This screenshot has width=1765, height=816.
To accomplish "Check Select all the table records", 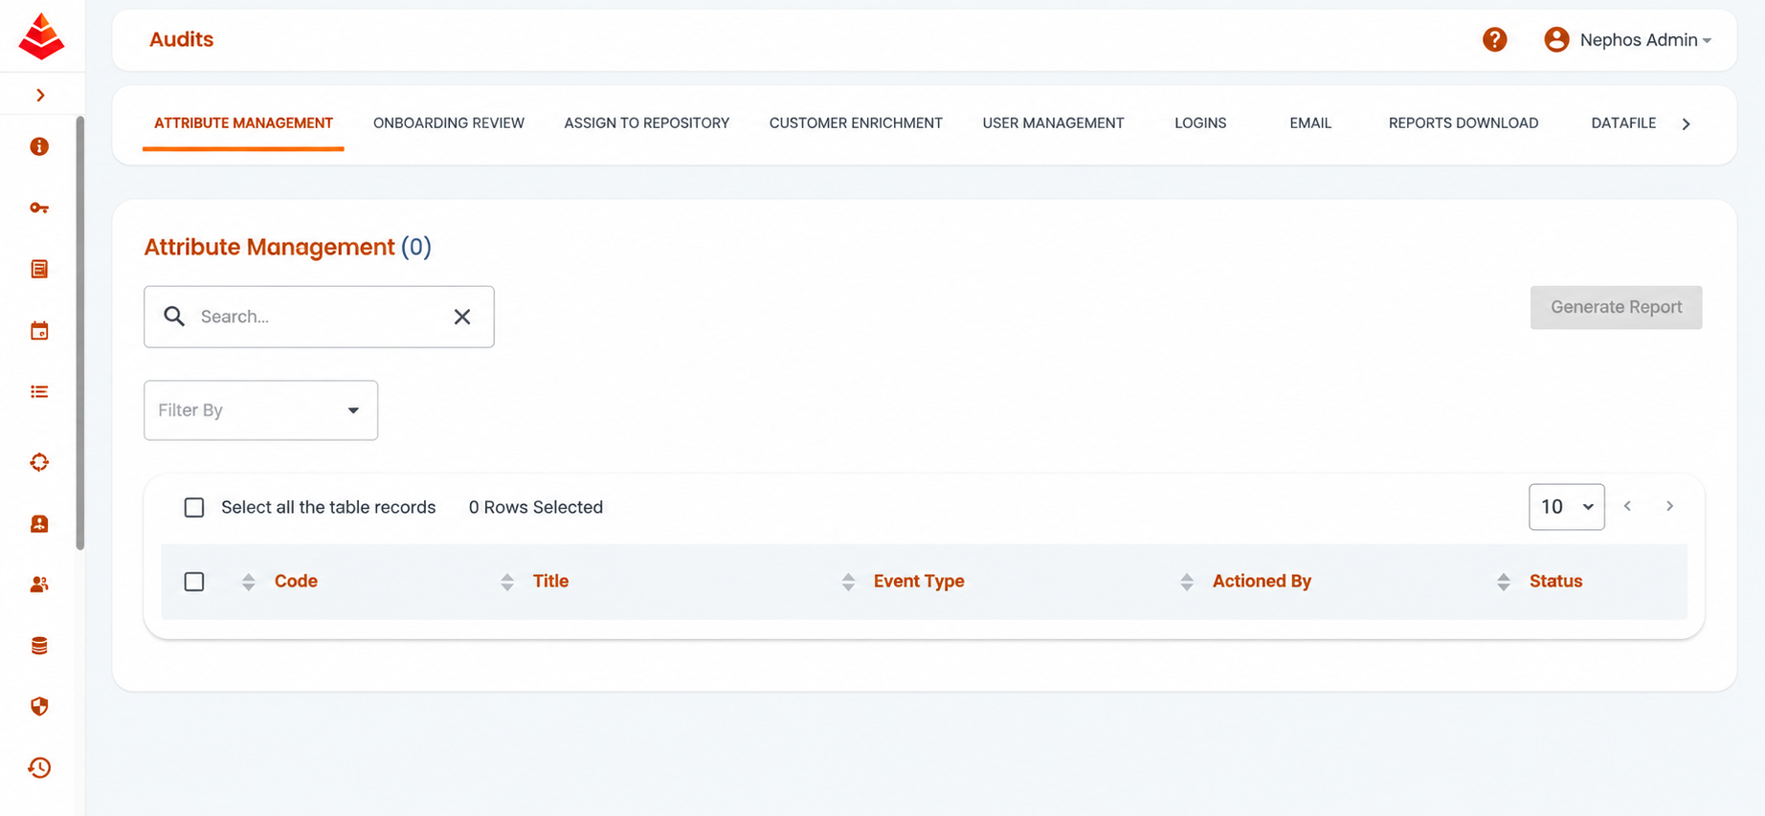I will click(x=194, y=507).
